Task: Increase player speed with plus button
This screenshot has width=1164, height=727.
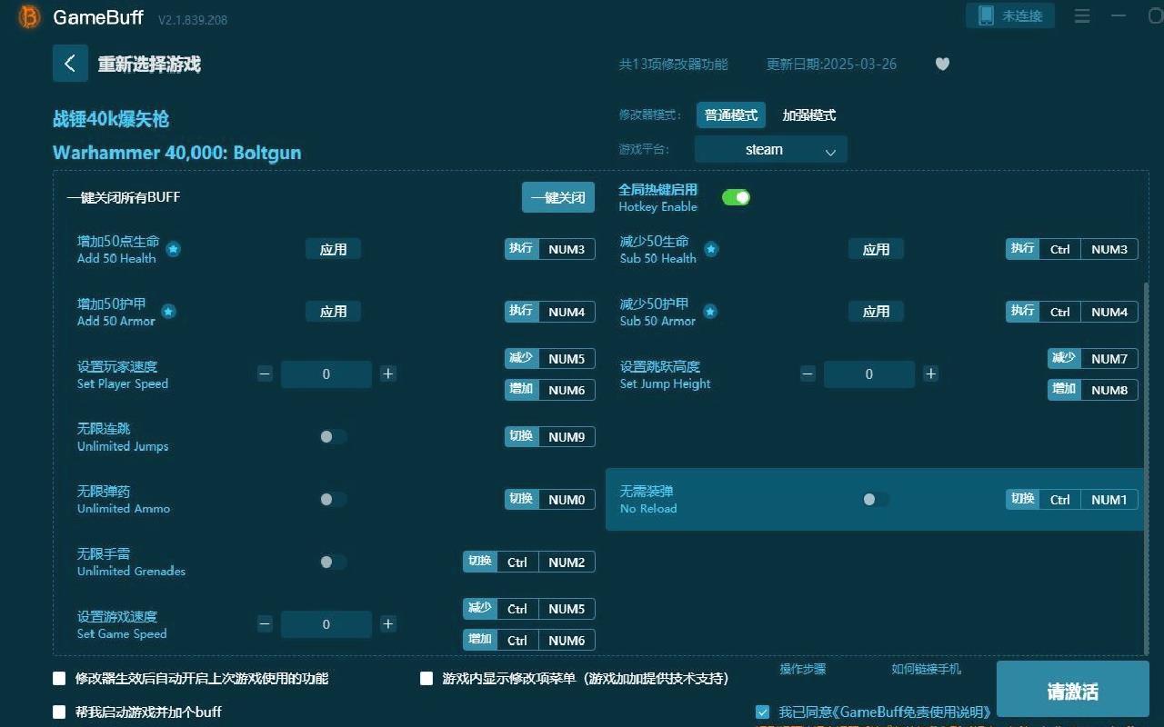Action: coord(387,373)
